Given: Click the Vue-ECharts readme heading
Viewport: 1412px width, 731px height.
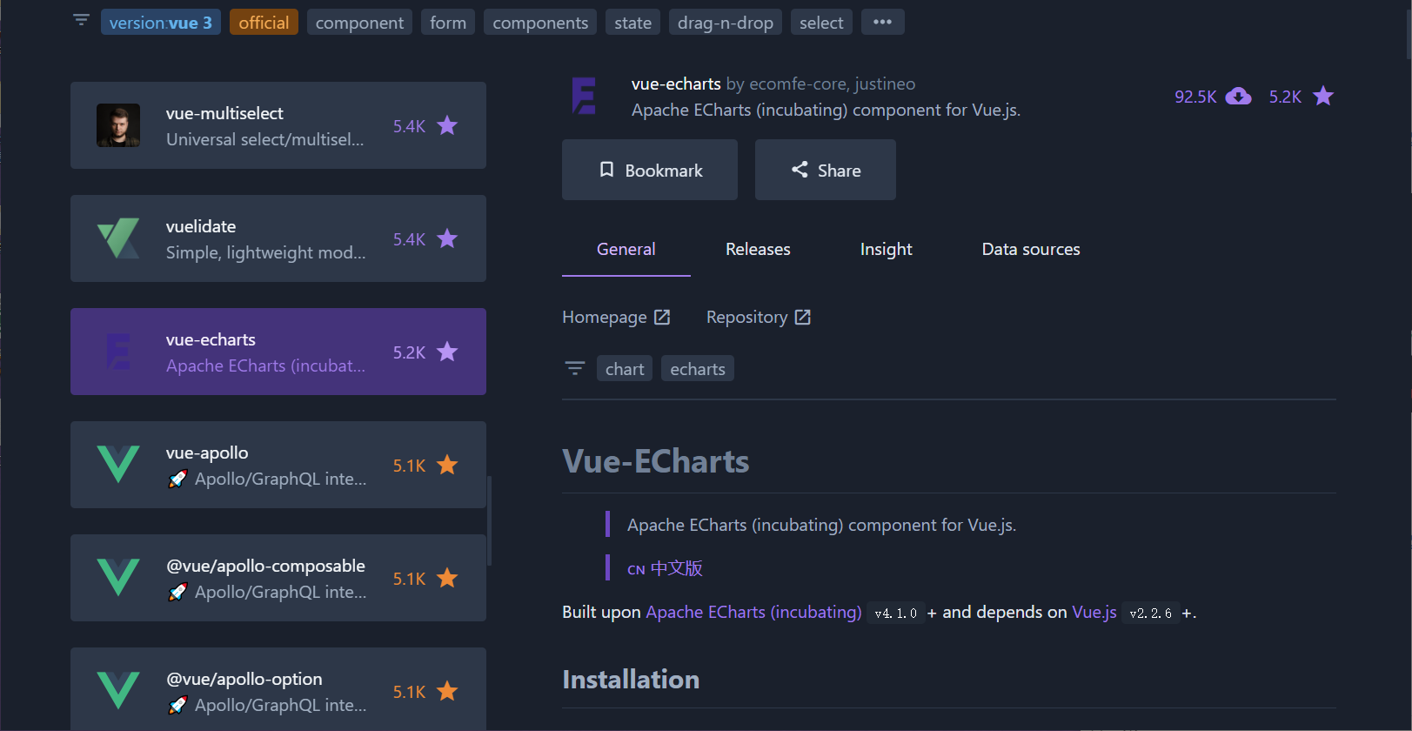Looking at the screenshot, I should click(x=656, y=461).
